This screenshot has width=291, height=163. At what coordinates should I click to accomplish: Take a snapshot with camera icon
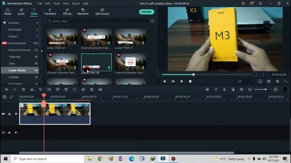tap(269, 81)
